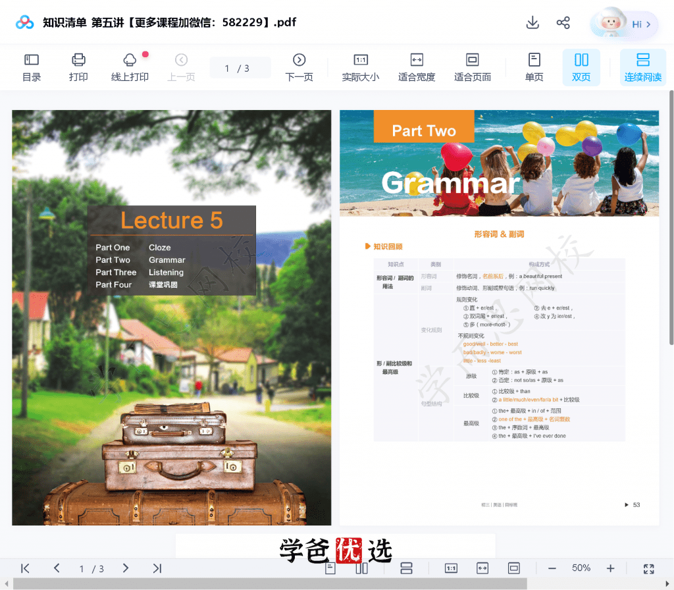Click the vertical scrollbar thumb
Screen dimensions: 674x590
coord(671,217)
